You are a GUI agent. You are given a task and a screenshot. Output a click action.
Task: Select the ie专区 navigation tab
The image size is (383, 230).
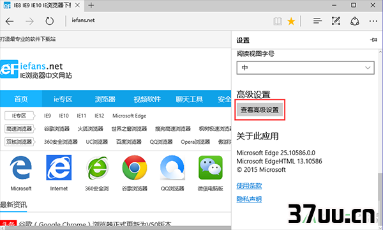[x=63, y=99]
